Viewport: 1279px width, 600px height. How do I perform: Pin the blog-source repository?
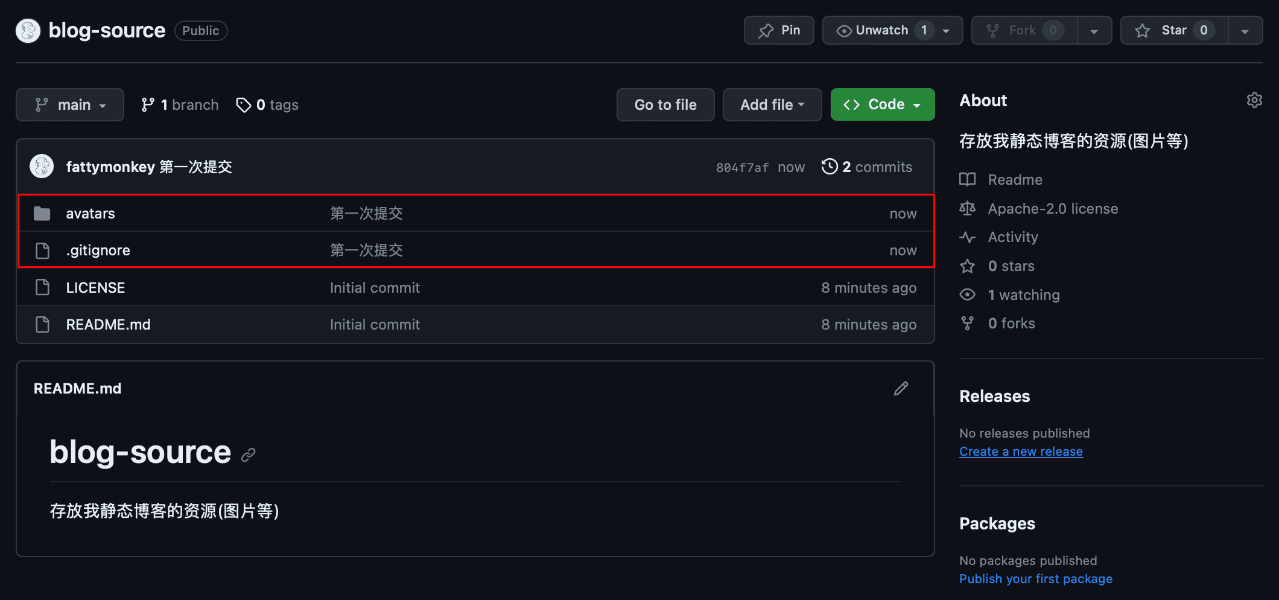[x=779, y=30]
